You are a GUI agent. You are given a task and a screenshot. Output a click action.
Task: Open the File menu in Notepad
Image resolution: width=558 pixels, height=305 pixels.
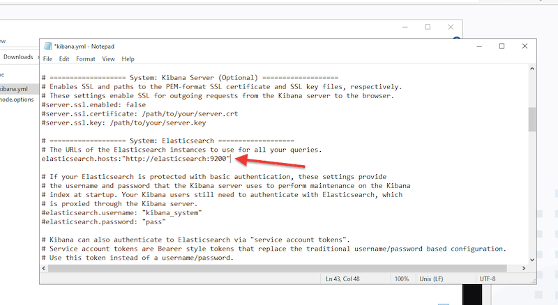tap(47, 59)
